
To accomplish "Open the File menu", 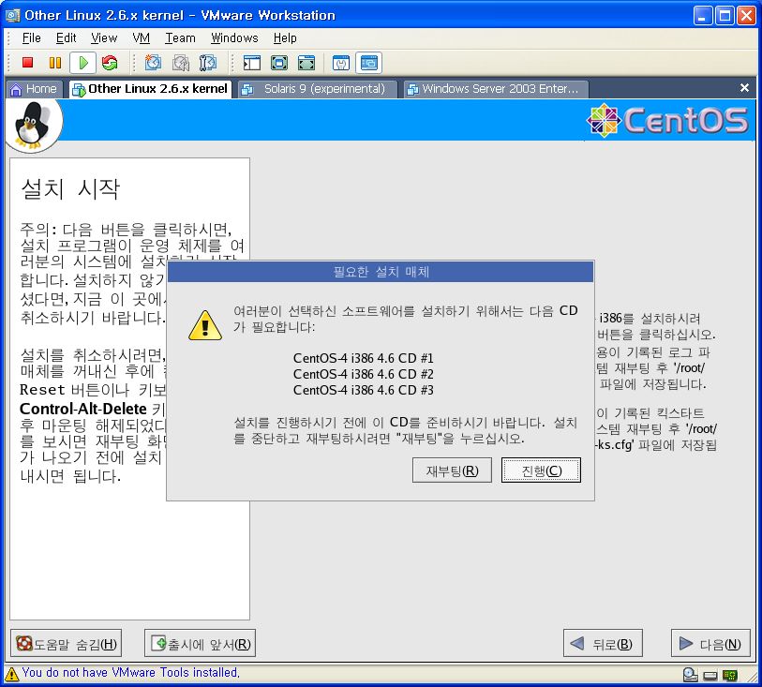I will tap(31, 38).
